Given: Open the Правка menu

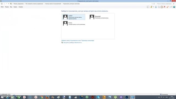Looking at the screenshot, I should click(7, 7).
